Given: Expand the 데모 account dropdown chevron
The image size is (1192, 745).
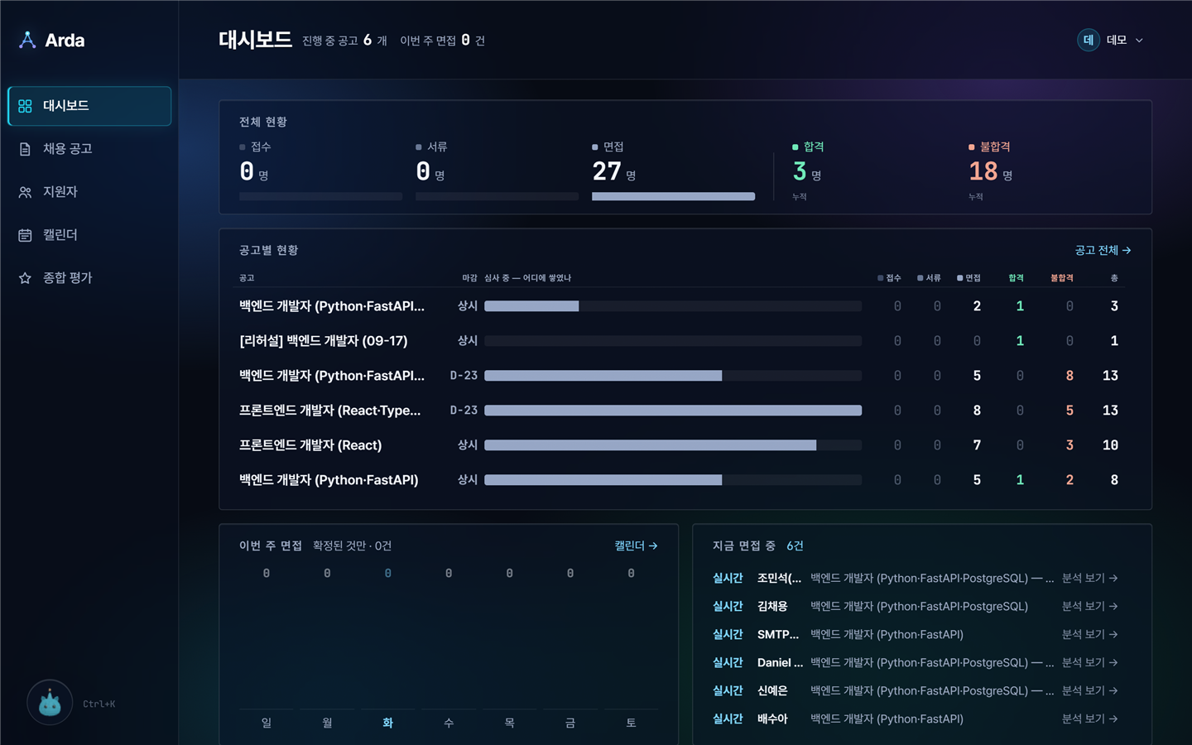Looking at the screenshot, I should pos(1139,41).
